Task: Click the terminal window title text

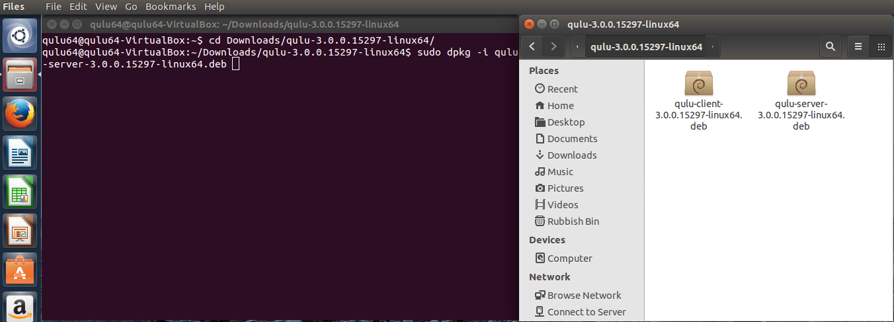Action: click(244, 24)
